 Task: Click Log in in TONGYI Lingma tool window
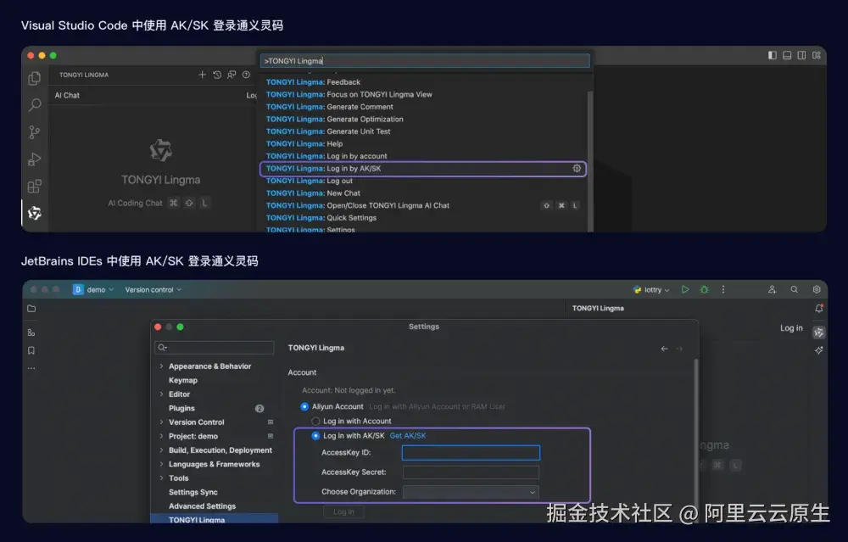click(x=791, y=327)
